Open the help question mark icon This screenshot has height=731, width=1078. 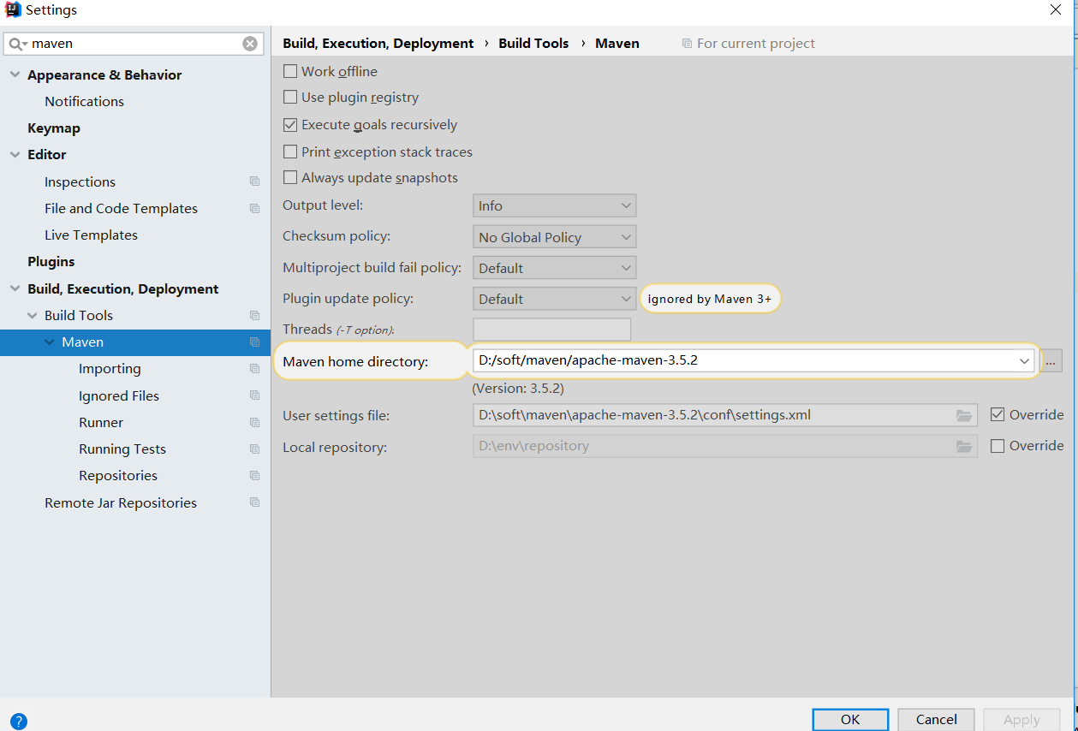pos(19,722)
